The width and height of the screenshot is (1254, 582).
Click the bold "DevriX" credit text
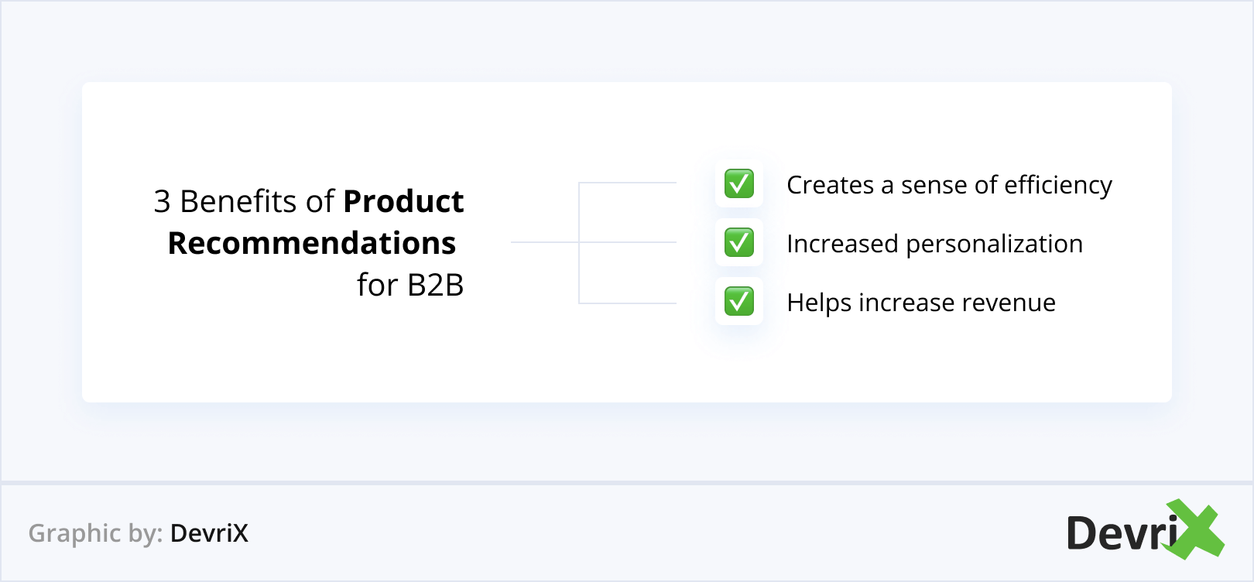(209, 533)
